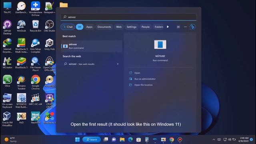Open the WinGrub desktop shortcut

point(21,26)
